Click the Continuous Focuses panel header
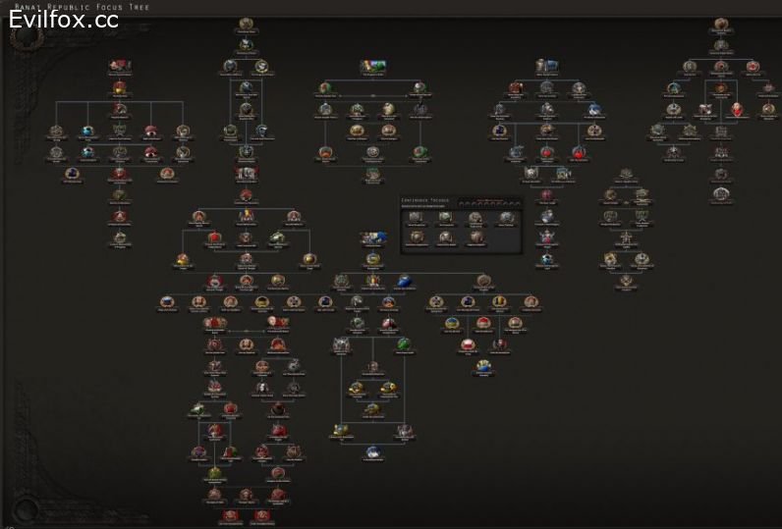This screenshot has width=782, height=529. pos(426,199)
